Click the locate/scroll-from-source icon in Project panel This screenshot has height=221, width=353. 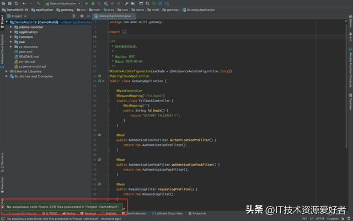pyautogui.click(x=73, y=16)
